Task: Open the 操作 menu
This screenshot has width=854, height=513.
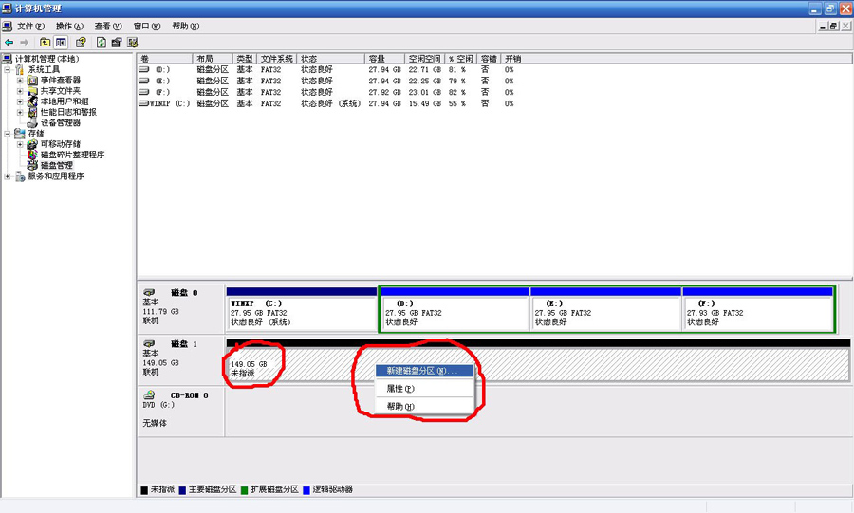Action: pos(68,27)
